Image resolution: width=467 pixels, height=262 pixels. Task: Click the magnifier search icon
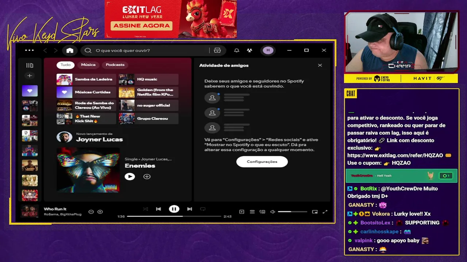88,50
